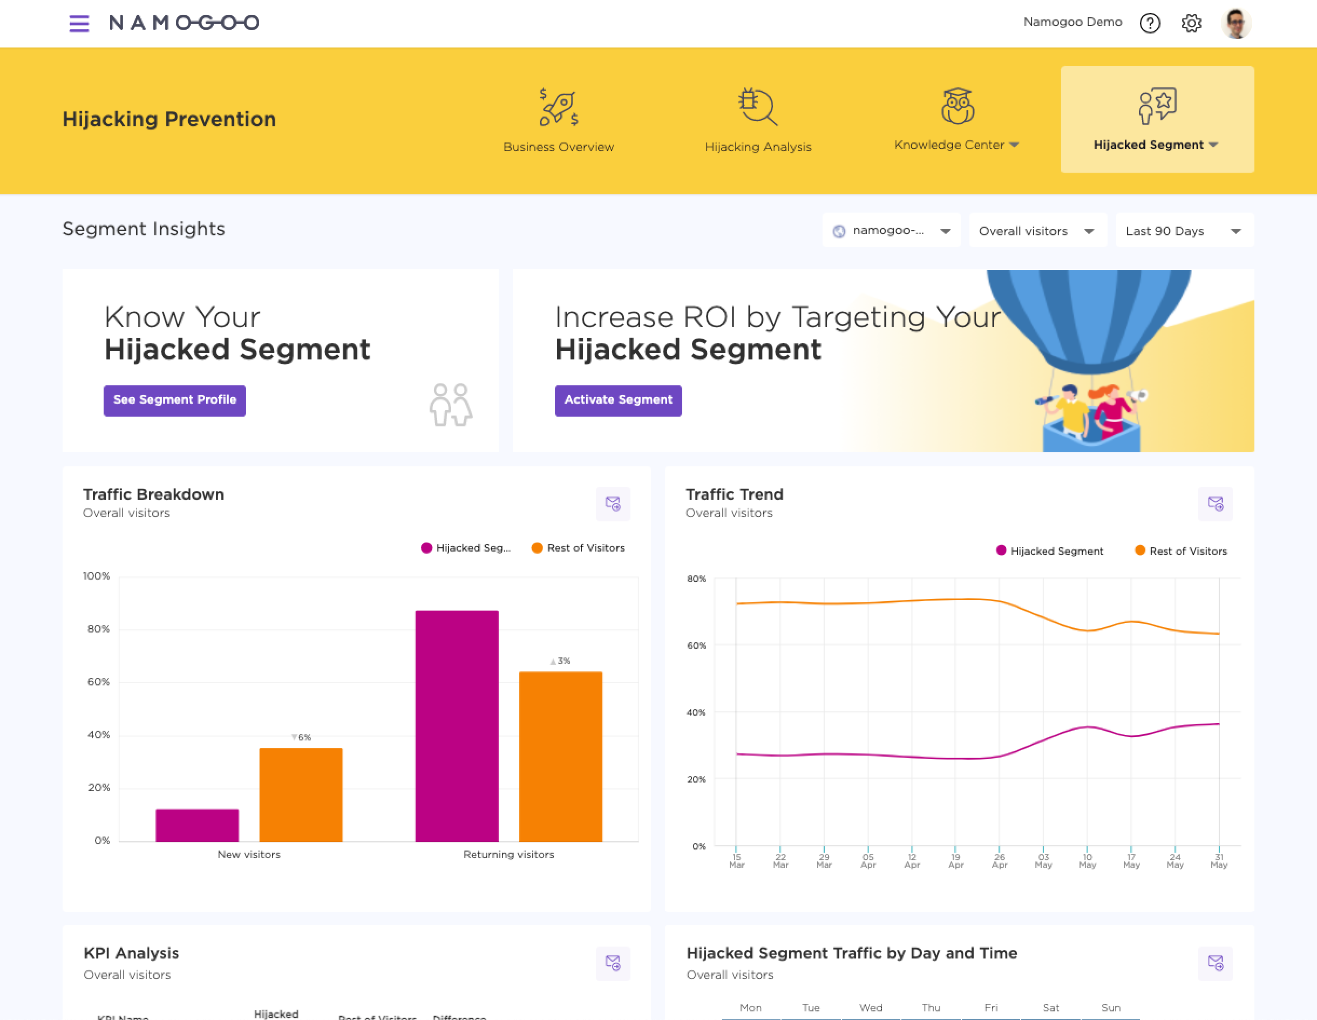Toggle Rest of Visitors legend in Traffic Breakdown

tap(578, 548)
